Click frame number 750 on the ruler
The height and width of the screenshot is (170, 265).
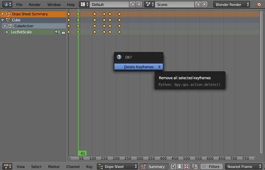[x=245, y=158]
